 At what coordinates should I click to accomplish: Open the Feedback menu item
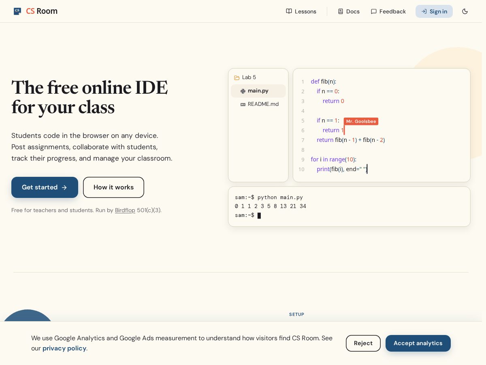pos(388,11)
